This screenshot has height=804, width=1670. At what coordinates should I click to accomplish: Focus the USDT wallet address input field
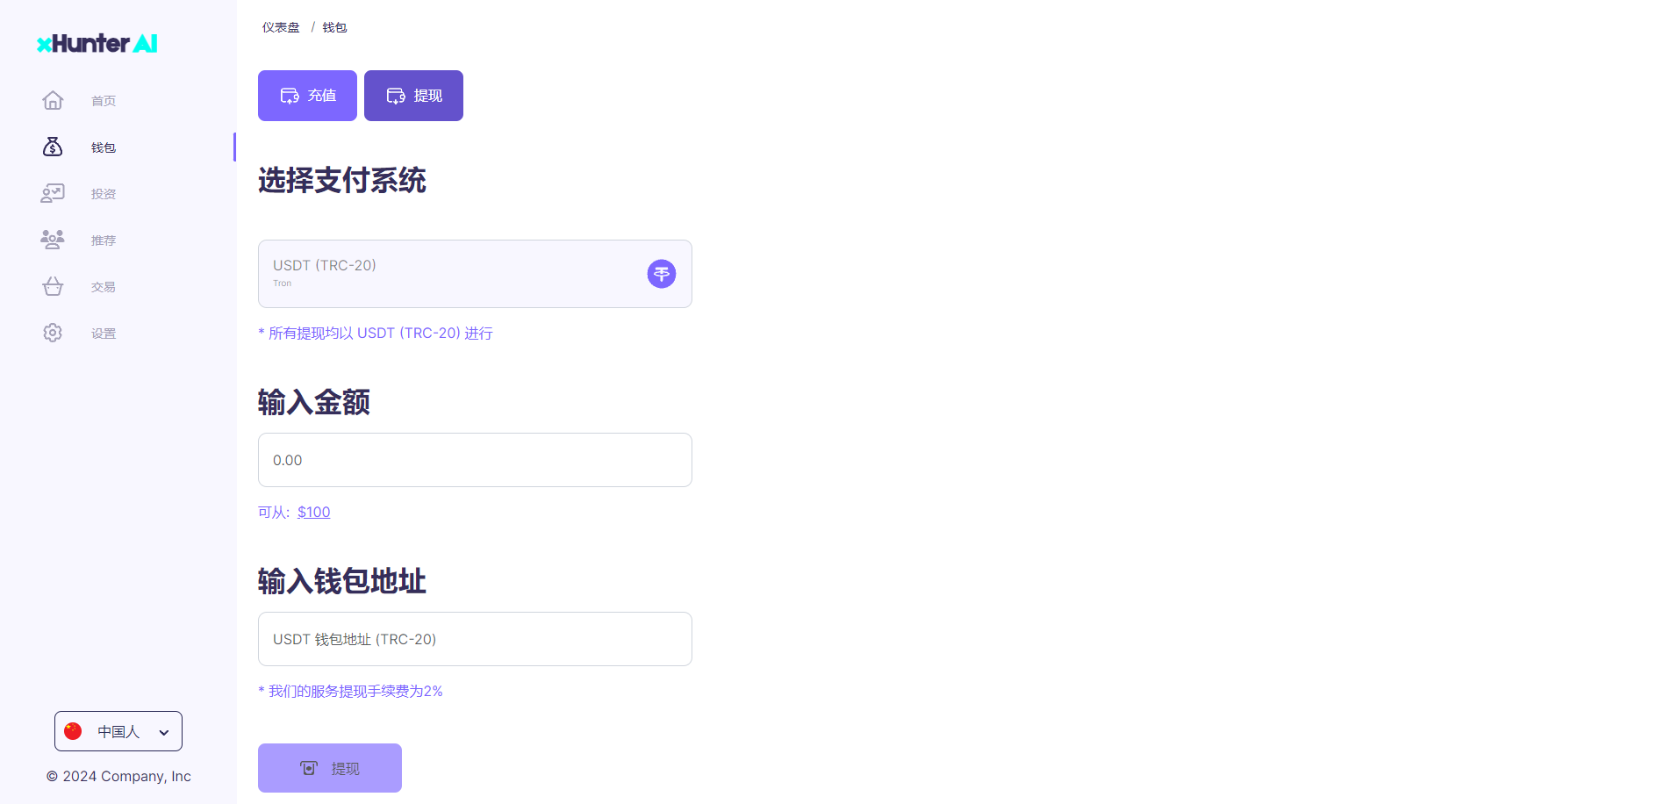pyautogui.click(x=474, y=639)
